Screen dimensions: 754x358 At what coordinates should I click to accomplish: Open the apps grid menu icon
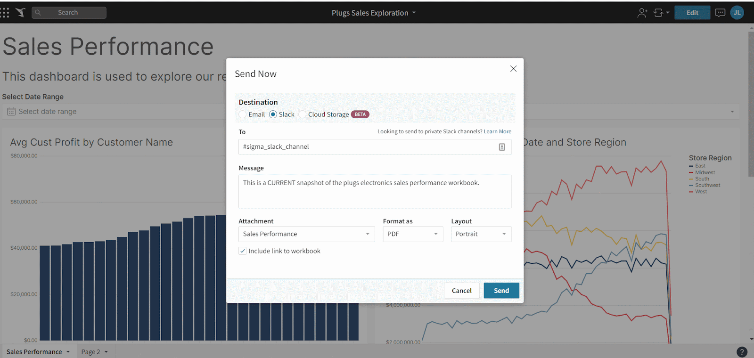5,13
